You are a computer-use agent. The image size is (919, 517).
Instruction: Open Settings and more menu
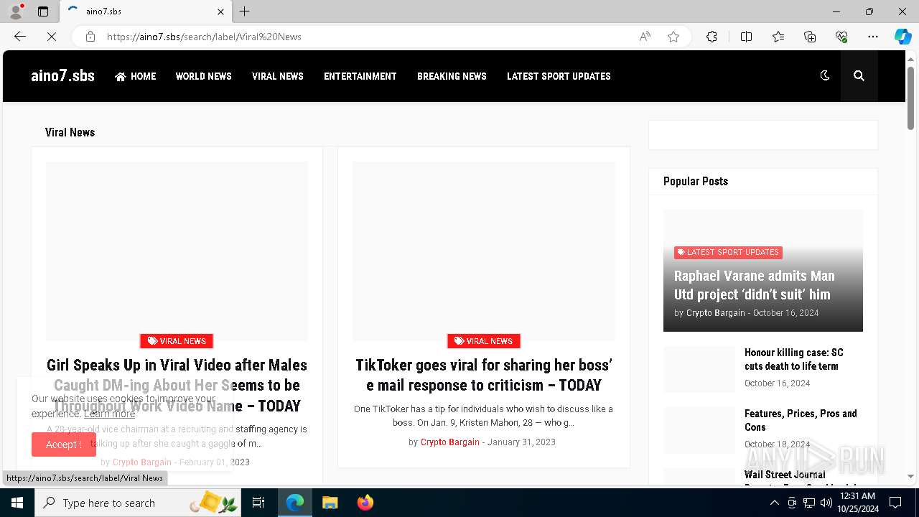click(873, 37)
